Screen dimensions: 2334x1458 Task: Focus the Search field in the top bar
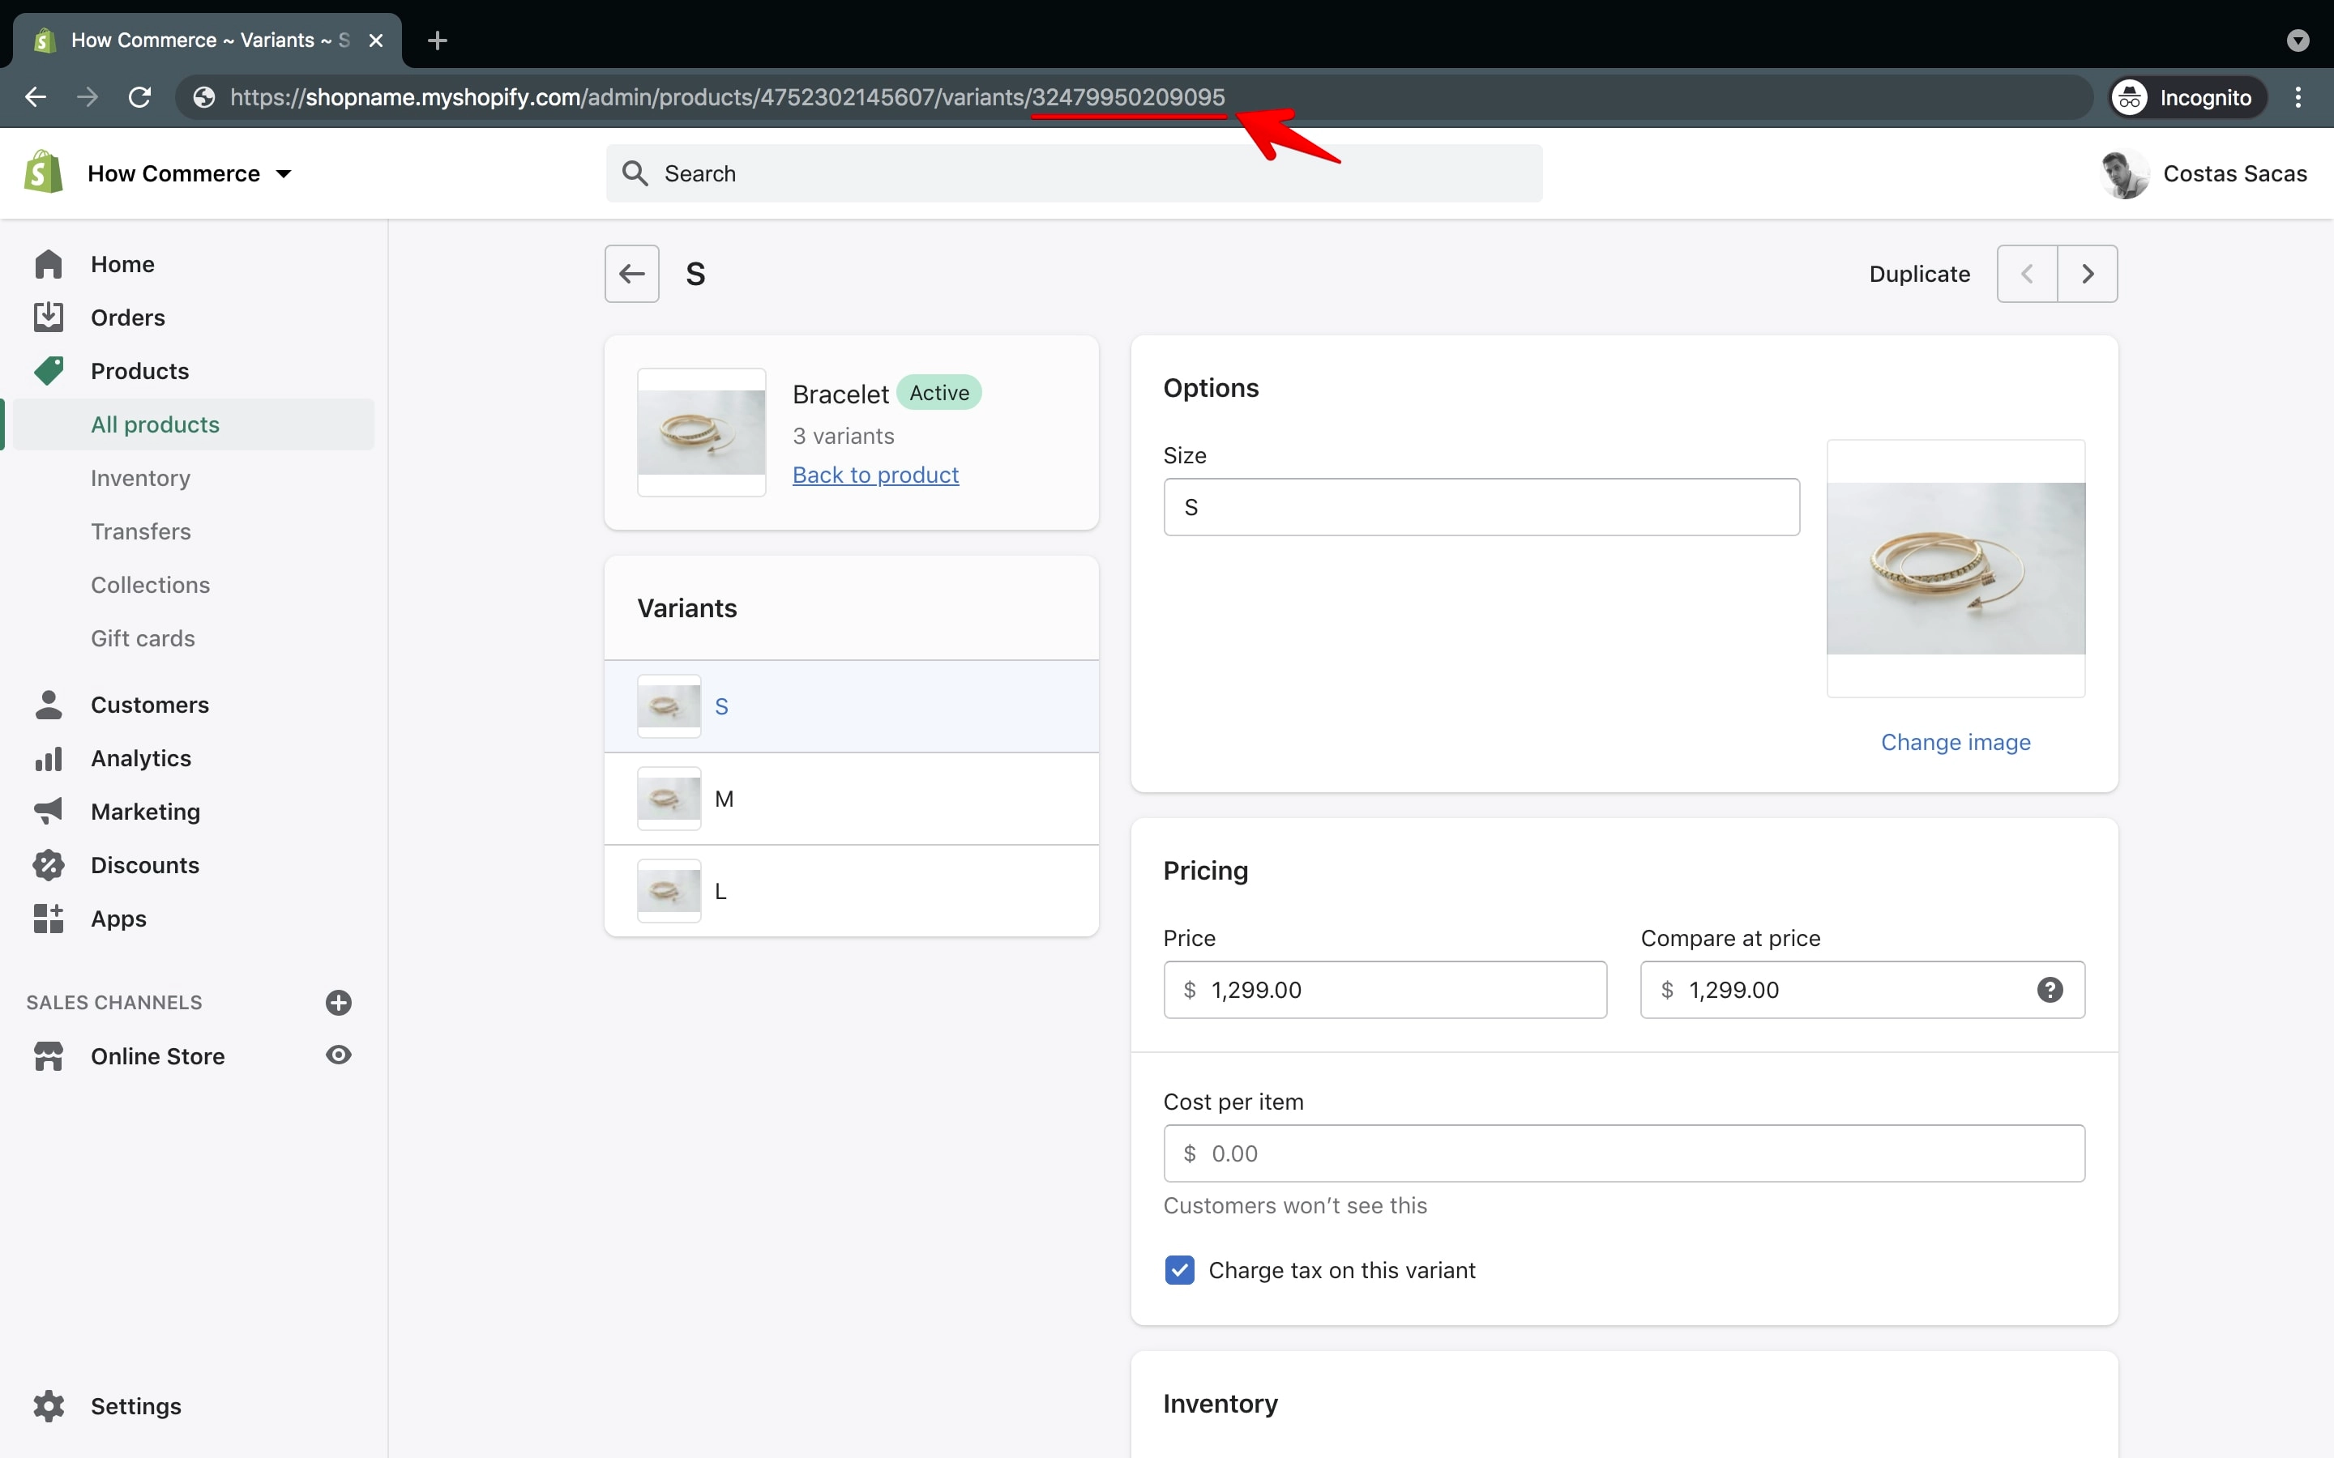1074,173
